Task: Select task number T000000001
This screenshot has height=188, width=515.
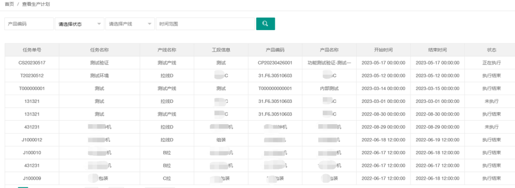Action: point(32,88)
